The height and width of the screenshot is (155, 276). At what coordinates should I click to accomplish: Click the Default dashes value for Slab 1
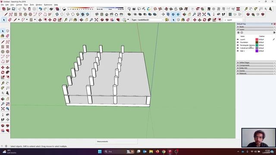pyautogui.click(x=261, y=51)
